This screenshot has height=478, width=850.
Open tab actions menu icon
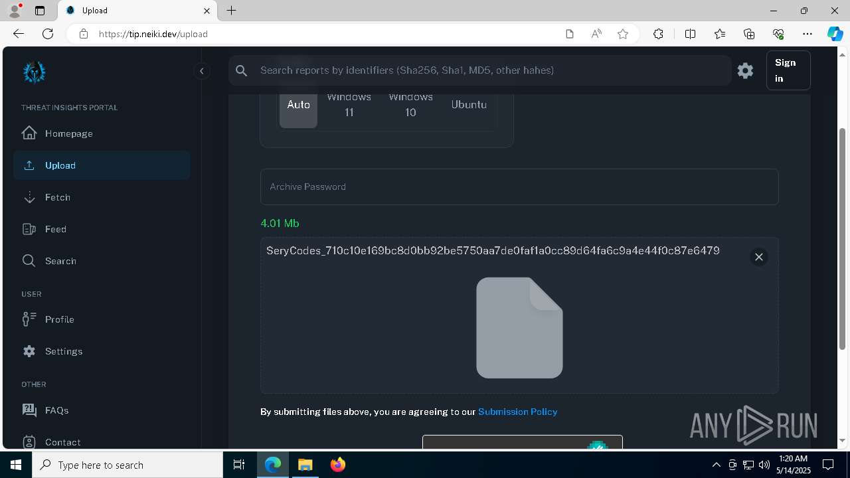pos(40,11)
